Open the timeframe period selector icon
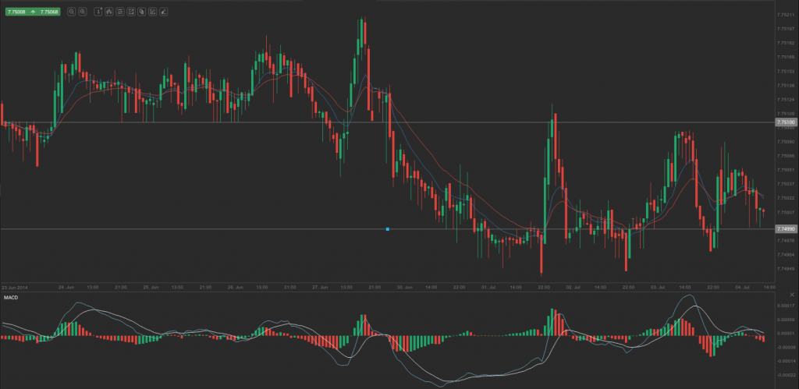This screenshot has width=799, height=389. tap(98, 12)
